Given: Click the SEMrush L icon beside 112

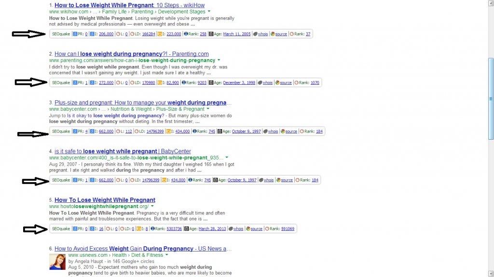Looking at the screenshot, I should point(118,131).
